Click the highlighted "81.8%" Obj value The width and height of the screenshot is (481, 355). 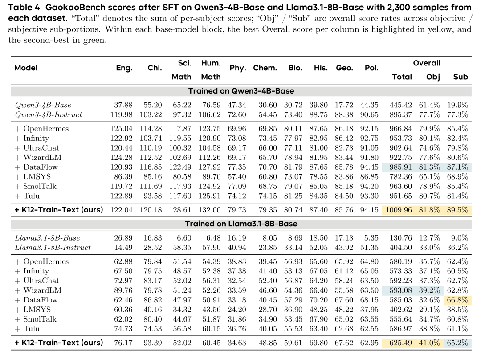429,210
